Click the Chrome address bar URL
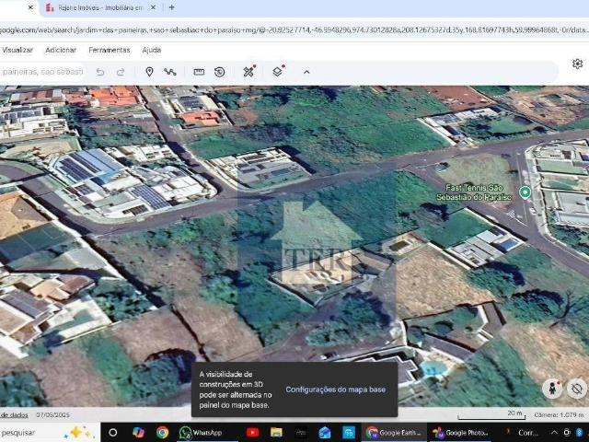This screenshot has height=442, width=589. point(294,30)
